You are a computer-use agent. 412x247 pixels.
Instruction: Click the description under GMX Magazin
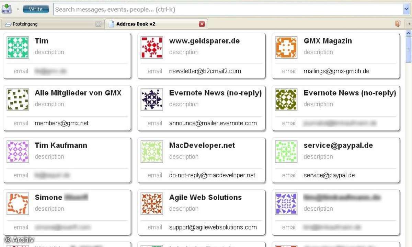point(318,52)
